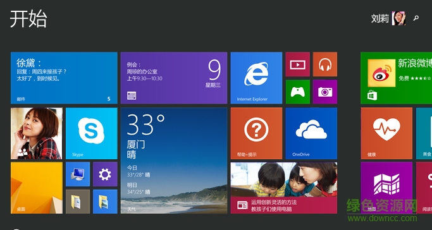This screenshot has width=432, height=230.
Task: Click the search magnifier icon
Action: [x=416, y=18]
